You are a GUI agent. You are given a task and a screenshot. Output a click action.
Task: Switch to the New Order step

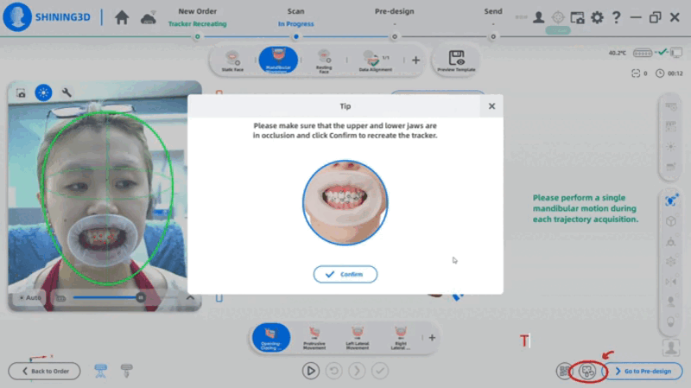pos(198,11)
